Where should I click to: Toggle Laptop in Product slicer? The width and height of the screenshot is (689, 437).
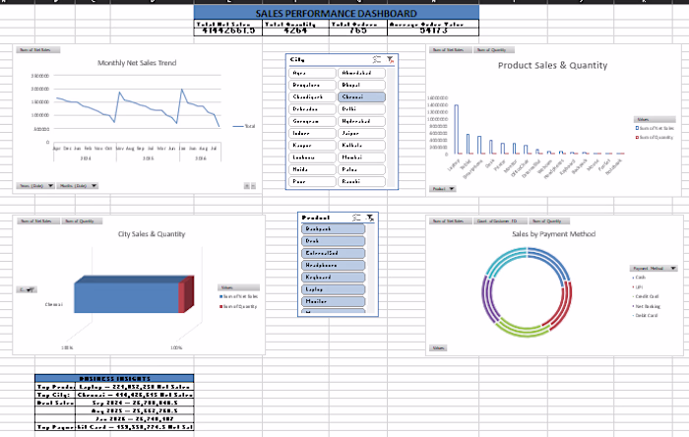pos(333,289)
